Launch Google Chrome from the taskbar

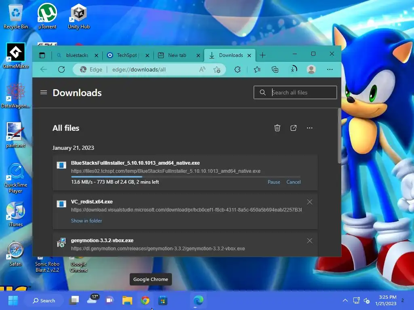click(145, 300)
